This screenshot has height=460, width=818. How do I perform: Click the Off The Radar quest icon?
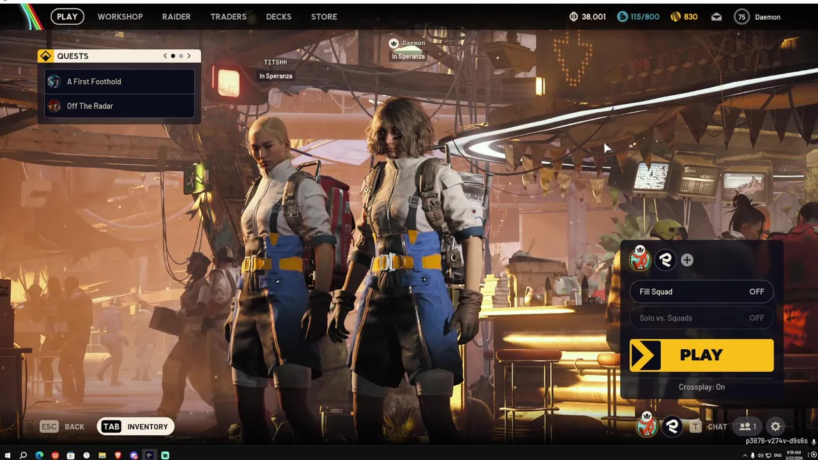(54, 106)
